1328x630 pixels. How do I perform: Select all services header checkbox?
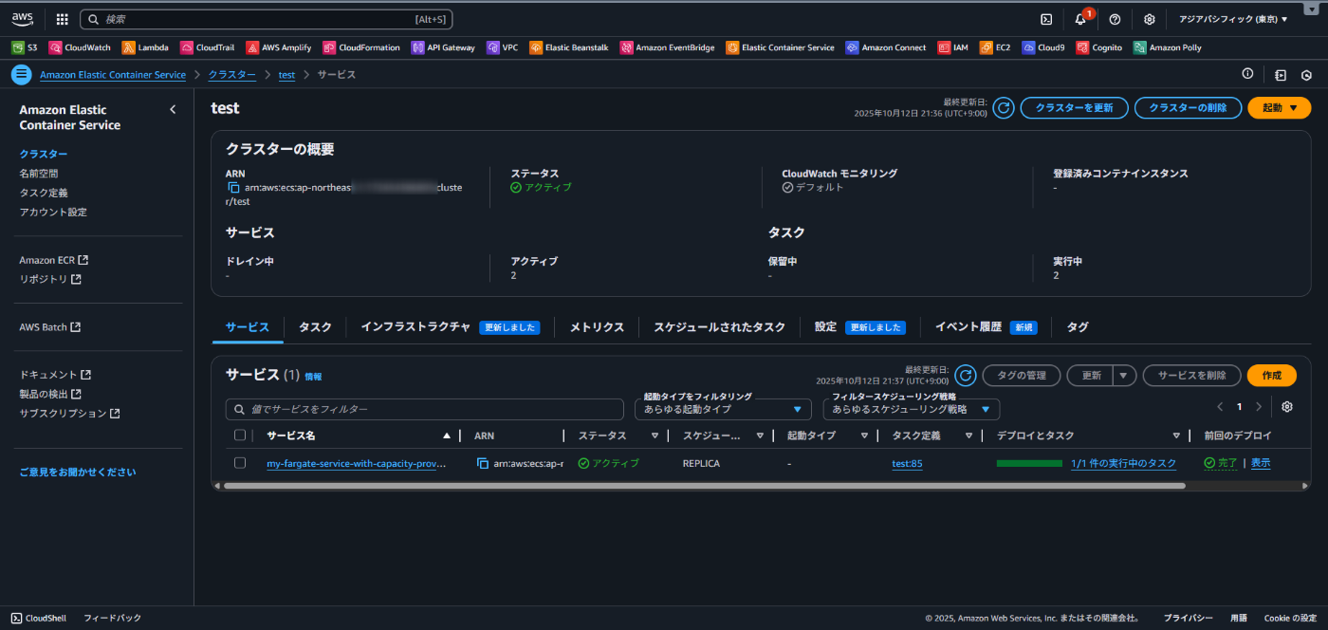point(240,435)
